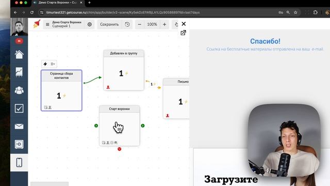The height and width of the screenshot is (186, 330).
Task: Click the 100% zoom level indicator
Action: [152, 24]
